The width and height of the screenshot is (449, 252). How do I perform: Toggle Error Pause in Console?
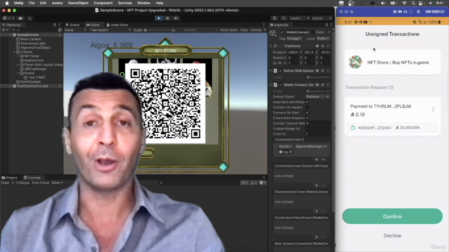pos(41,183)
